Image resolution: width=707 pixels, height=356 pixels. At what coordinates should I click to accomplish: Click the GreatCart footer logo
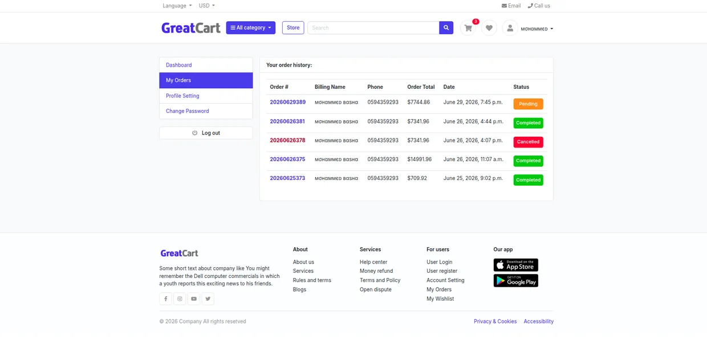click(179, 253)
